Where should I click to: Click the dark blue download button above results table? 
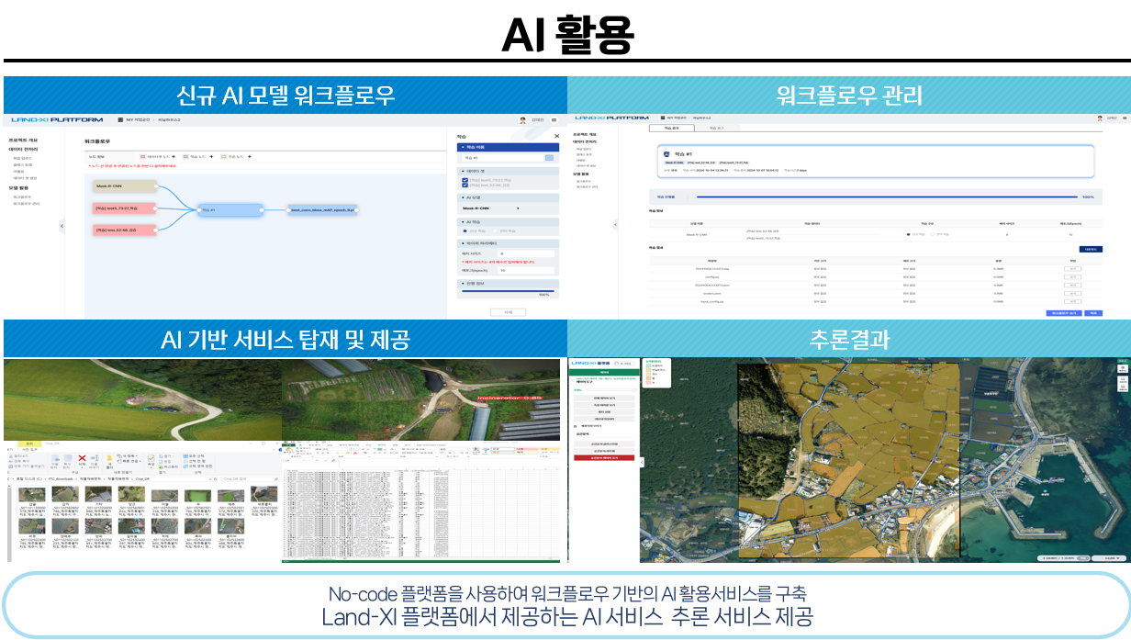[x=1090, y=249]
